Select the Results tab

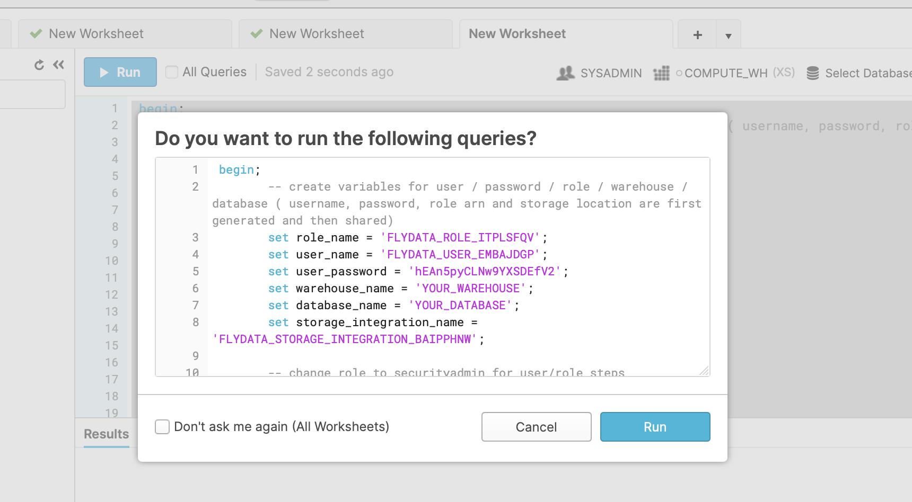point(106,434)
